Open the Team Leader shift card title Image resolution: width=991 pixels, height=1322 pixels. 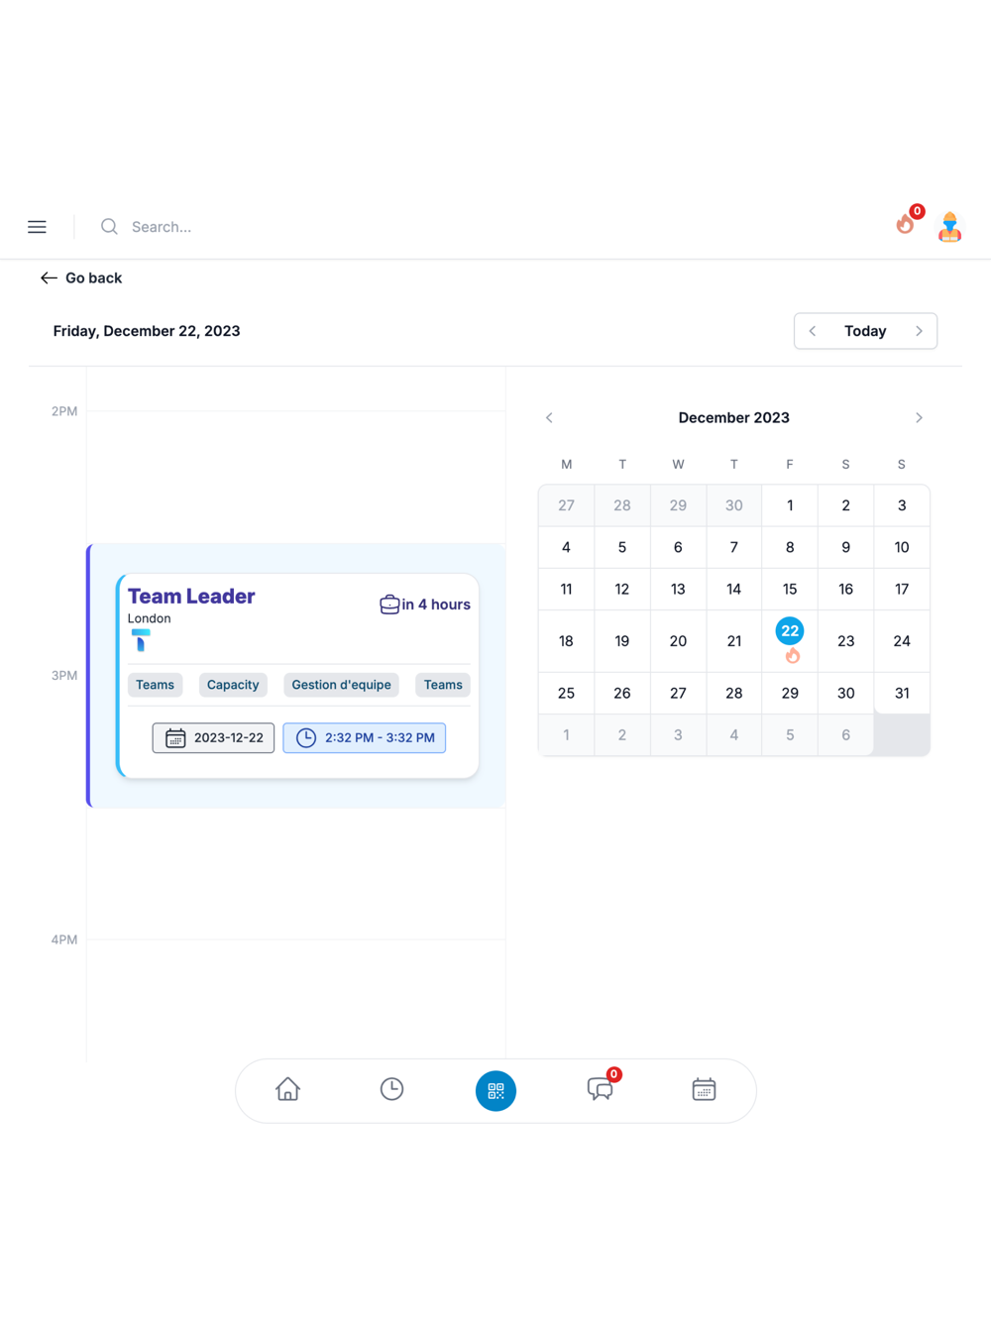coord(191,597)
